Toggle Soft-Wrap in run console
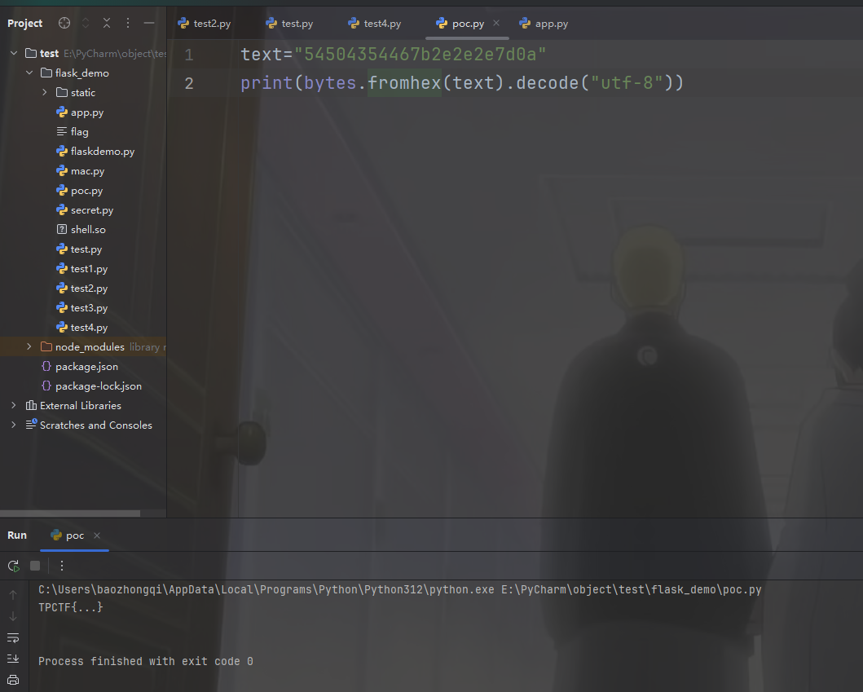The height and width of the screenshot is (692, 863). pos(13,637)
